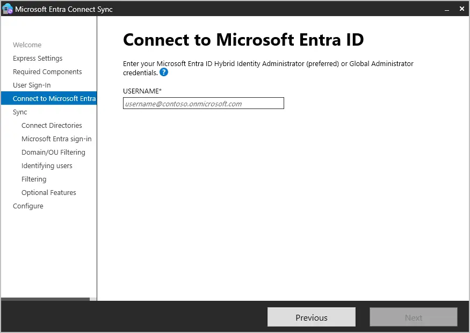This screenshot has height=333, width=470.
Task: Click the Sync section in sidebar
Action: coord(20,112)
